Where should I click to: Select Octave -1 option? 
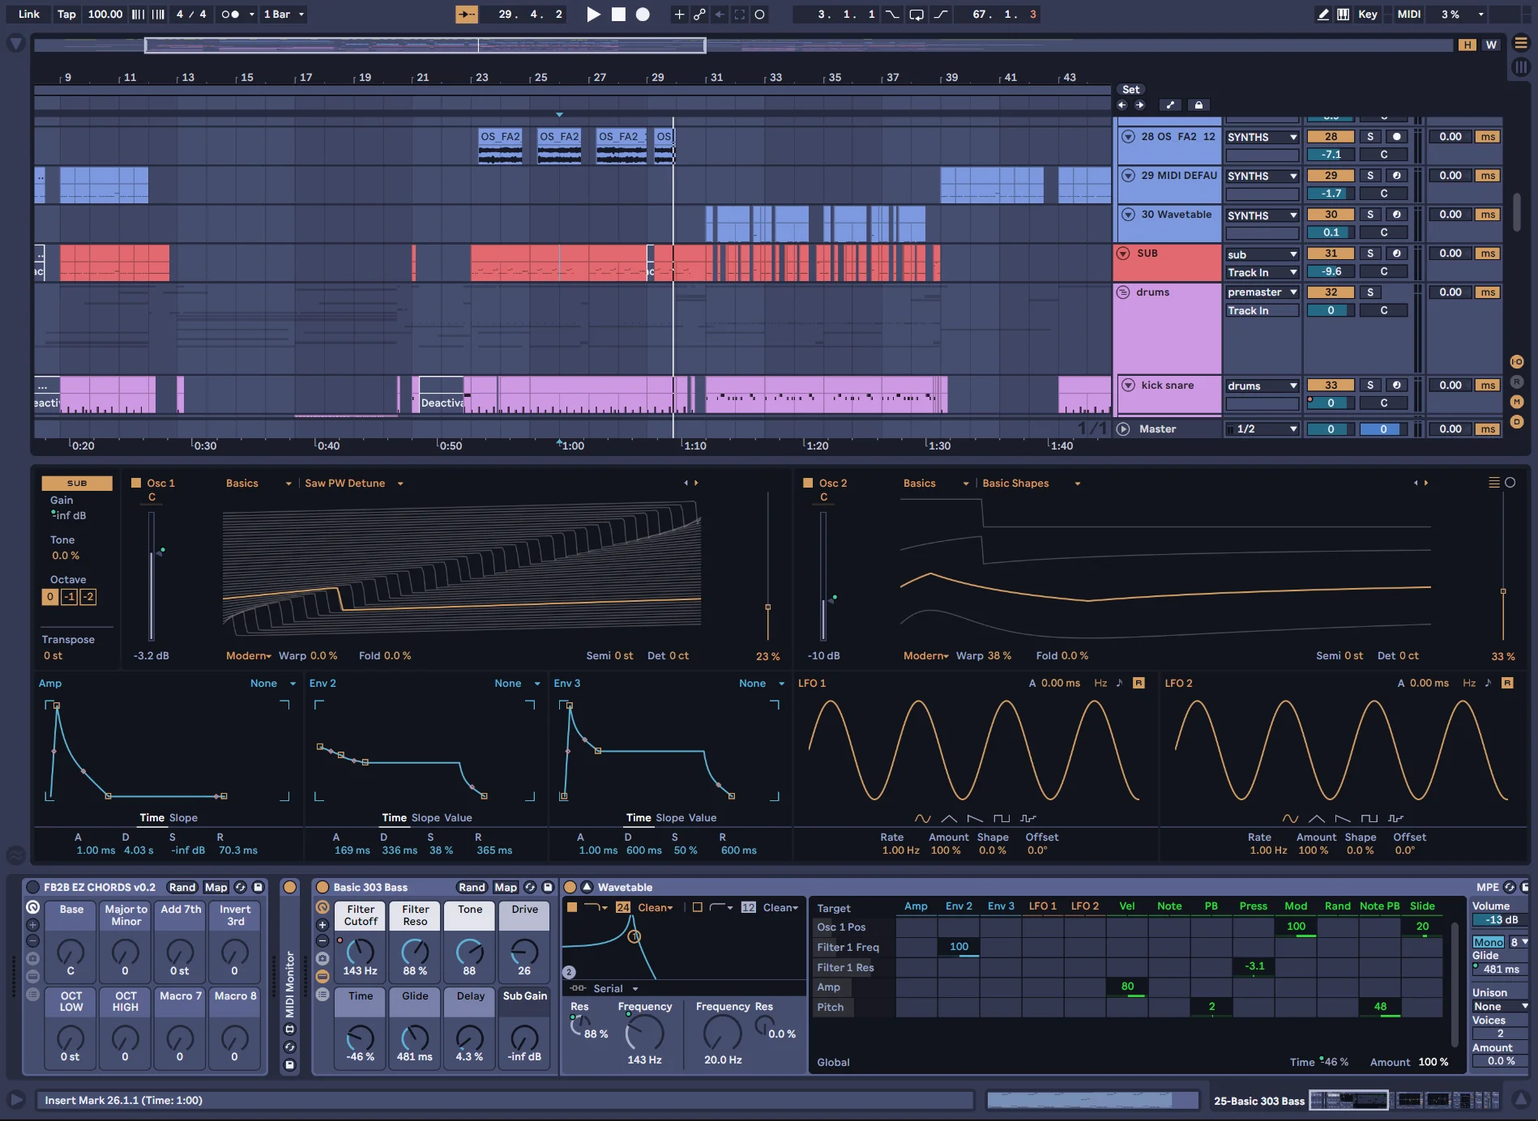tap(70, 597)
